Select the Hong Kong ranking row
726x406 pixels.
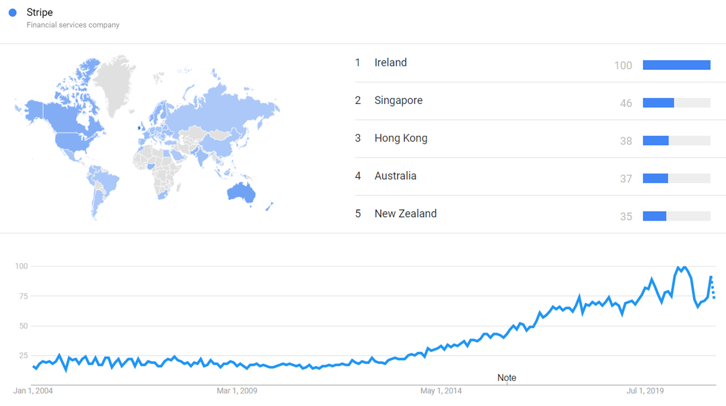532,139
